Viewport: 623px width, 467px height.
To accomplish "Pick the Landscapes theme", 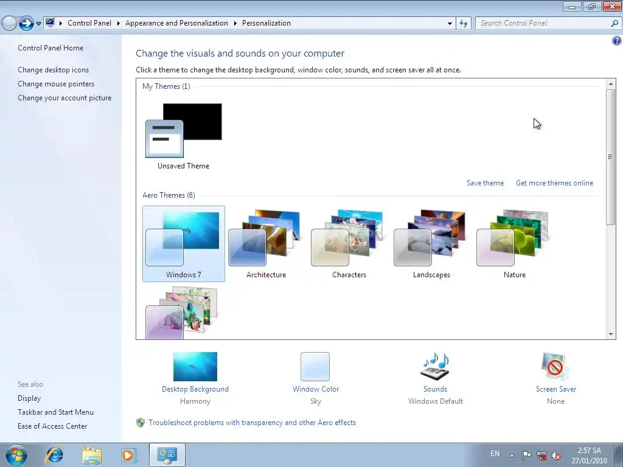I will point(431,243).
